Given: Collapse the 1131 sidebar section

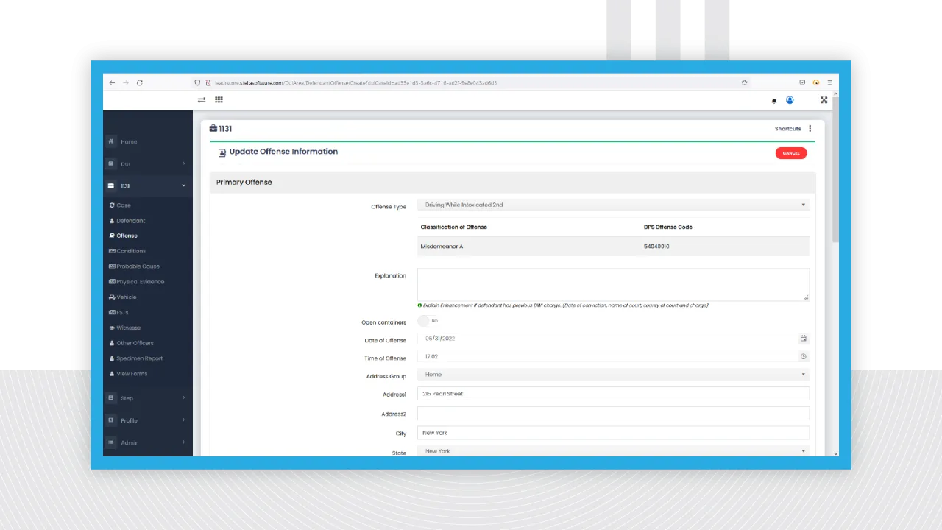Looking at the screenshot, I should [147, 185].
